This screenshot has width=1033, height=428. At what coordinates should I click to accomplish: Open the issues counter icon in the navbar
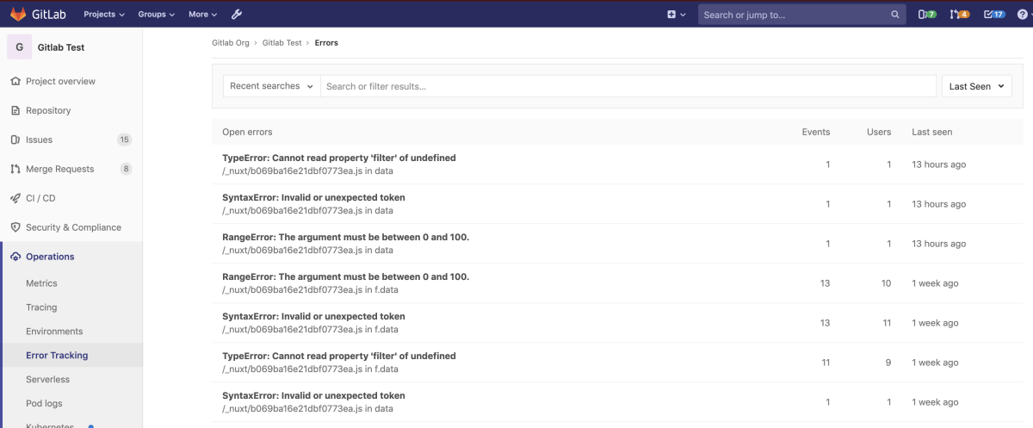click(x=927, y=15)
